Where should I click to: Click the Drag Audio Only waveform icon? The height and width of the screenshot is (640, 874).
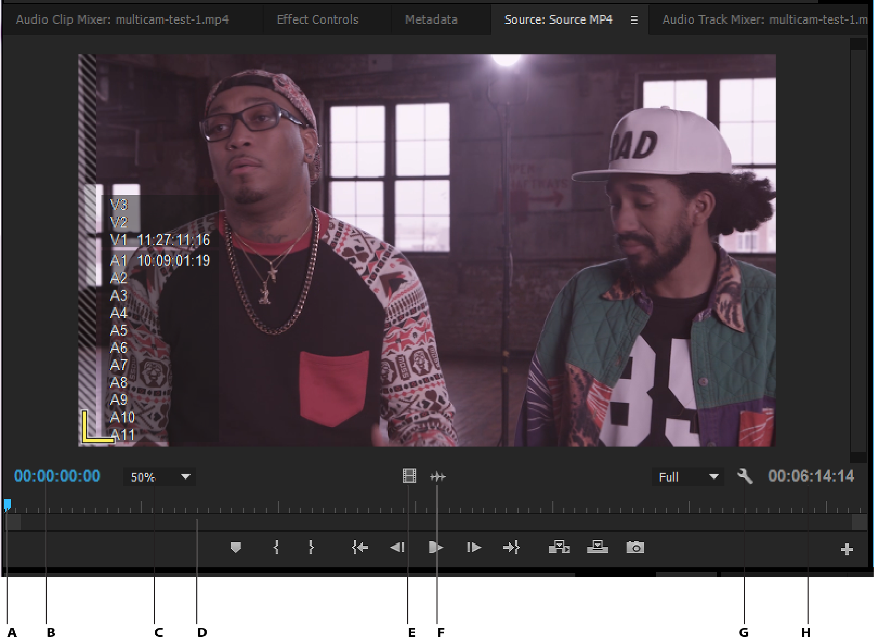click(x=438, y=476)
